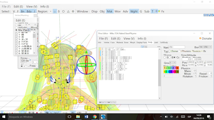
Task: Switch to the Joint tab
Action: tap(156, 43)
